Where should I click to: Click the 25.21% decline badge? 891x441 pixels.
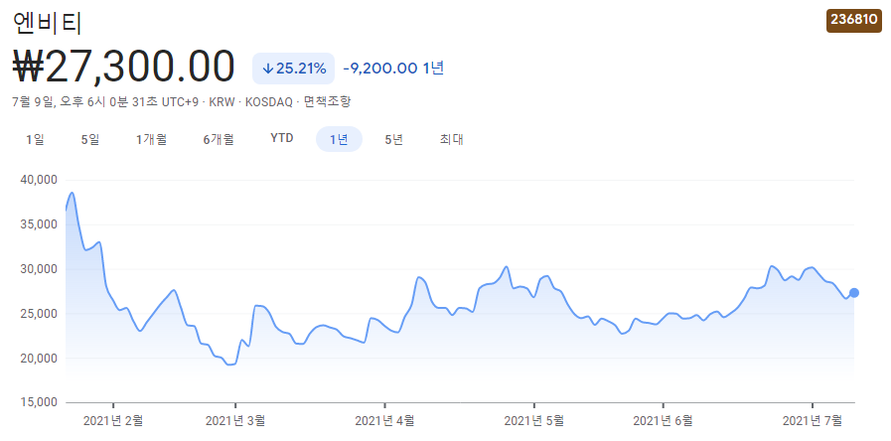point(293,69)
